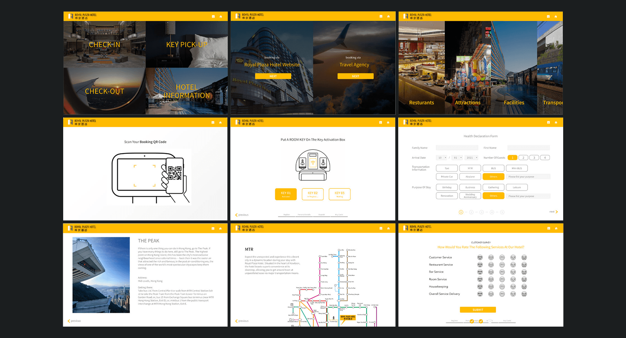Click Royal Plaza Hotel logo on Customer Survey screen
This screenshot has width=626, height=338.
(x=417, y=228)
